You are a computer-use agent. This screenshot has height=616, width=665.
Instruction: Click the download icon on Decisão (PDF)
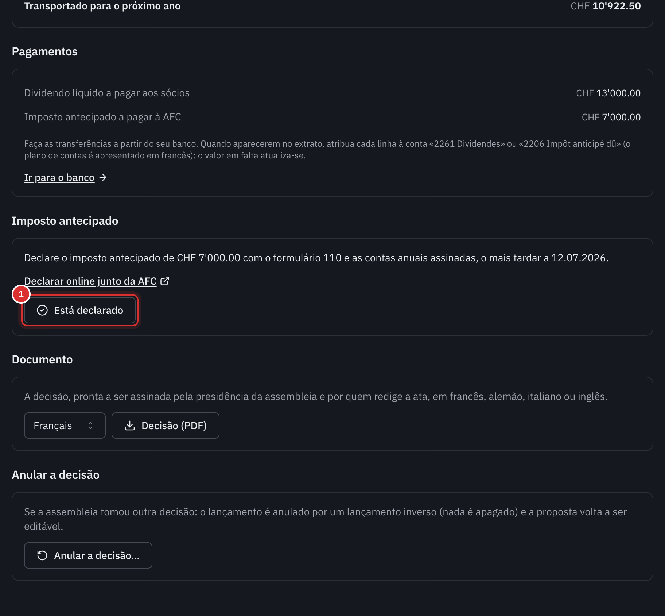[130, 426]
